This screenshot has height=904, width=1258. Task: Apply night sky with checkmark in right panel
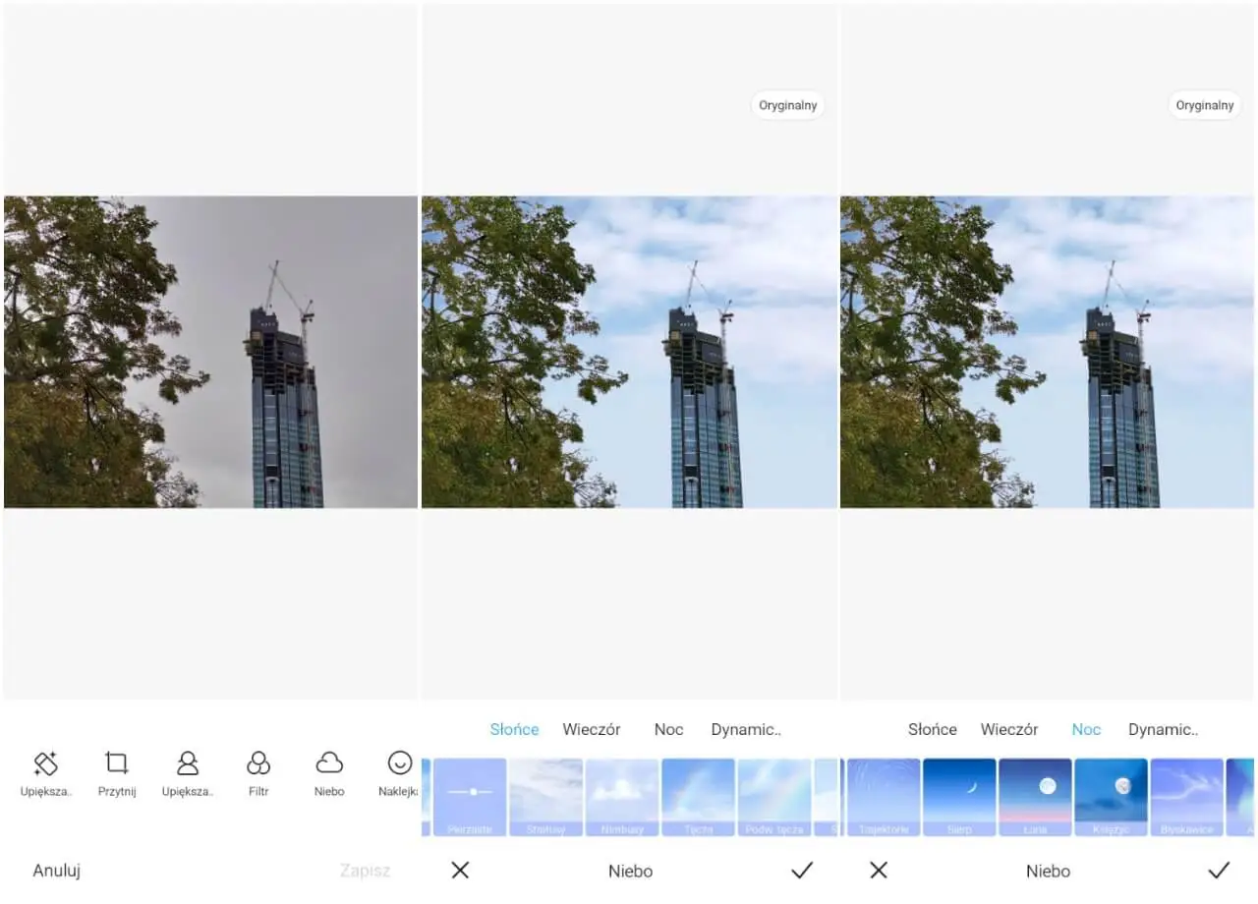tap(1219, 870)
